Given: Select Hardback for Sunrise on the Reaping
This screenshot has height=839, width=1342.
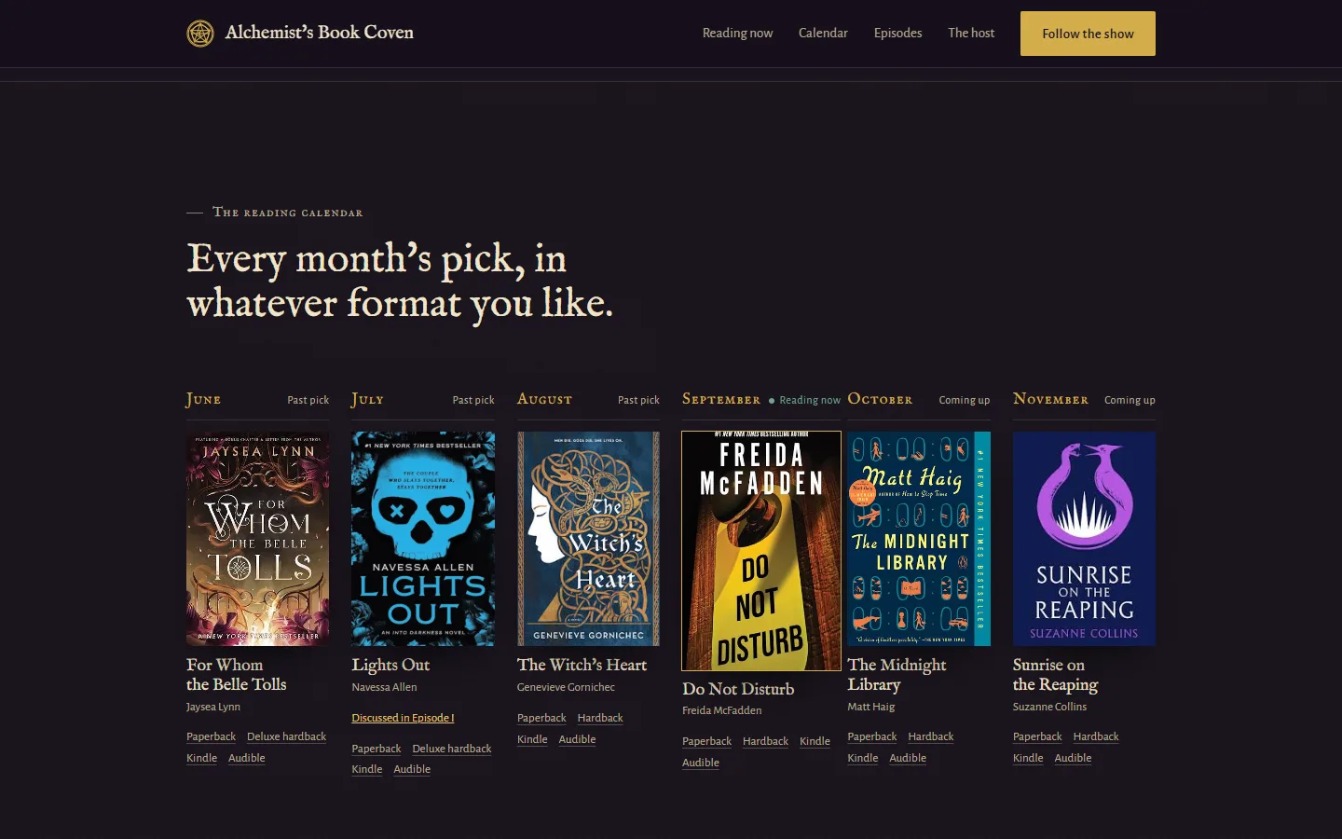Looking at the screenshot, I should (1096, 736).
